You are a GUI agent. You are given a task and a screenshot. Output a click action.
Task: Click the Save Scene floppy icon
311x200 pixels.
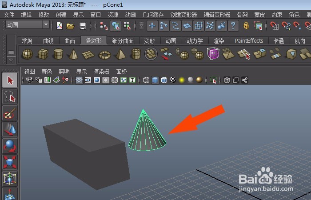coord(83,26)
